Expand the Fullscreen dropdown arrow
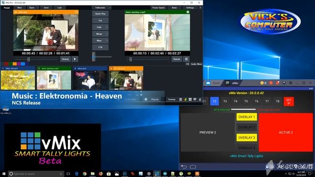 [x=110, y=8]
